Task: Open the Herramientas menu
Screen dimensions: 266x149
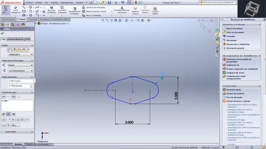Action: pos(67,2)
